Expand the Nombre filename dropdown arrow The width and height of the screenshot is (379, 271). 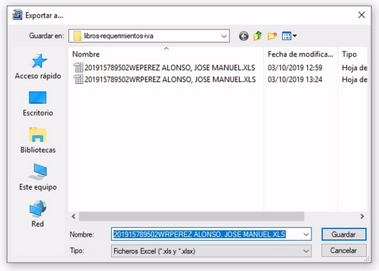pos(306,234)
